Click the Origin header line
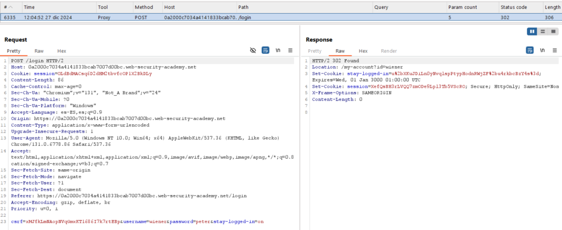This screenshot has width=562, height=230. [119, 118]
